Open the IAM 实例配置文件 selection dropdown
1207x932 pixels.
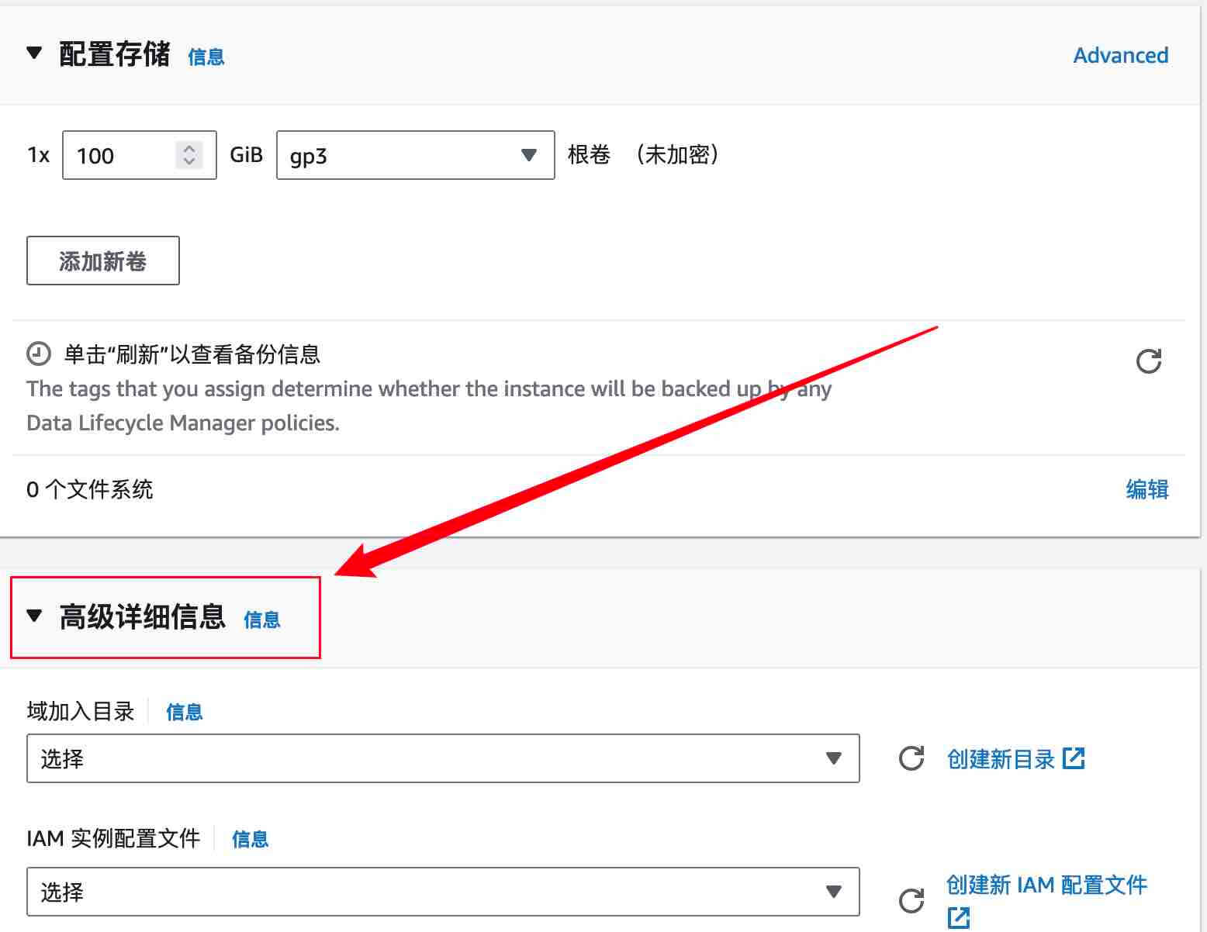tap(442, 892)
